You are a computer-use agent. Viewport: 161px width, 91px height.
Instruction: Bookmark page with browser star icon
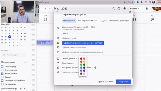coord(133,2)
